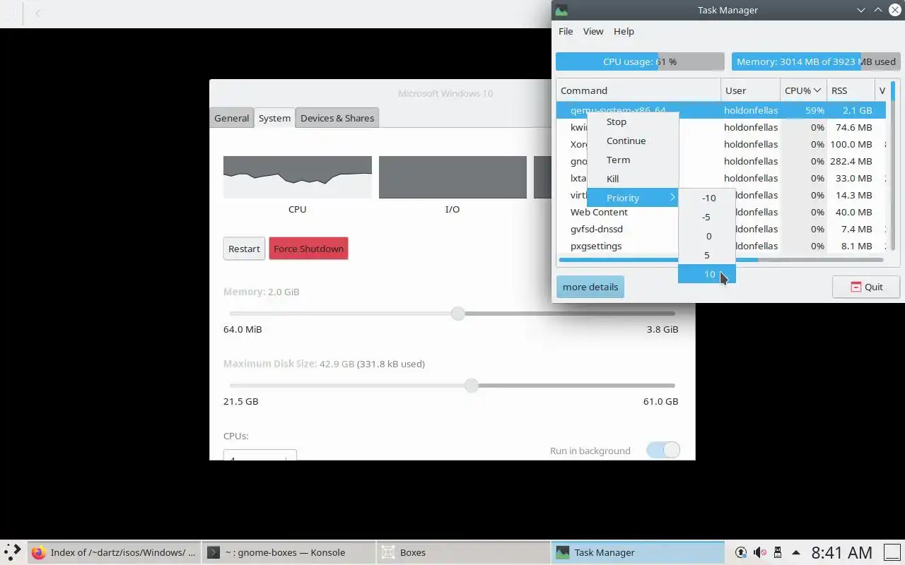Switch to the Boxes taskbar entry
The height and width of the screenshot is (565, 905).
coord(462,552)
